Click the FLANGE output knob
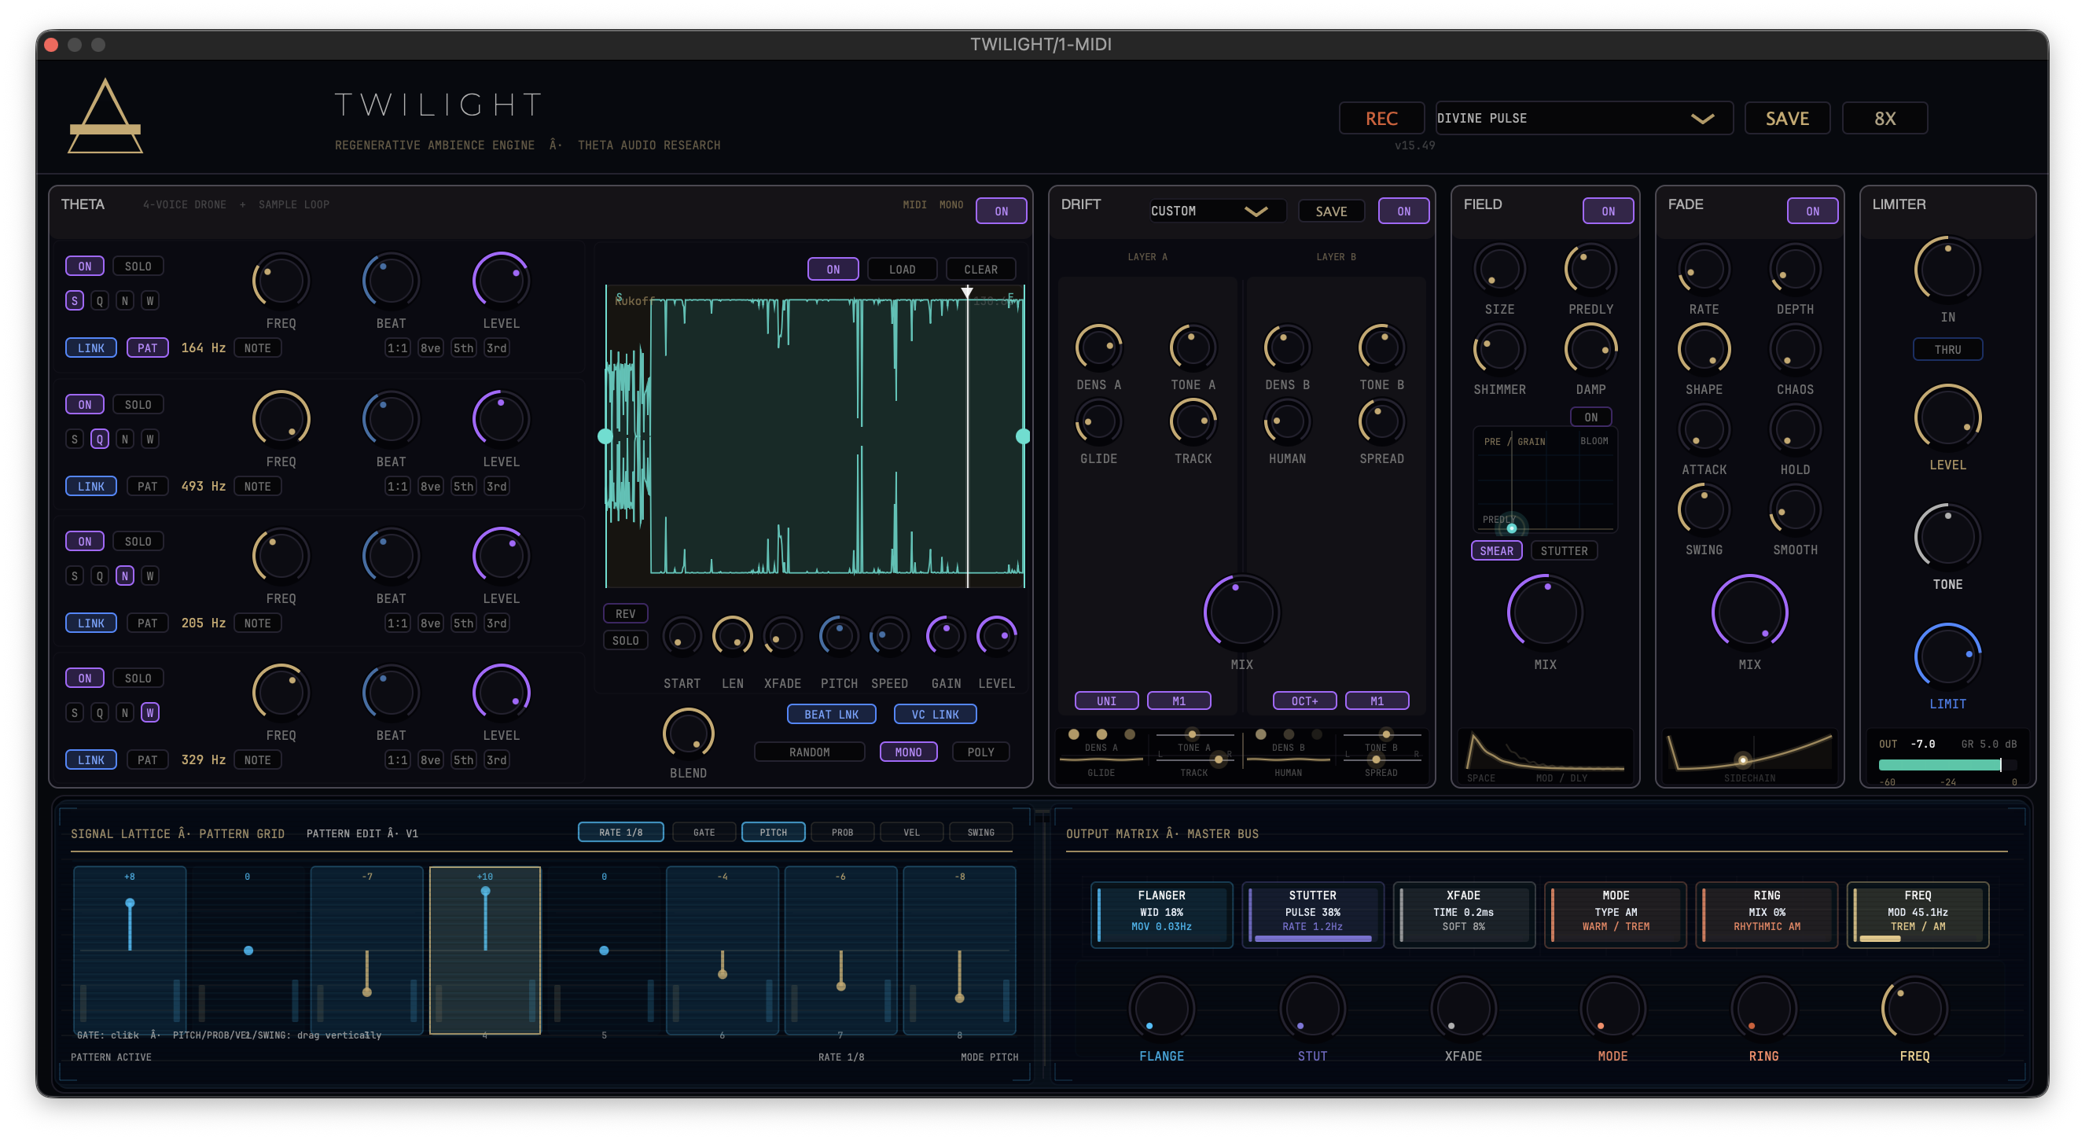The height and width of the screenshot is (1140, 2085). (1160, 1009)
